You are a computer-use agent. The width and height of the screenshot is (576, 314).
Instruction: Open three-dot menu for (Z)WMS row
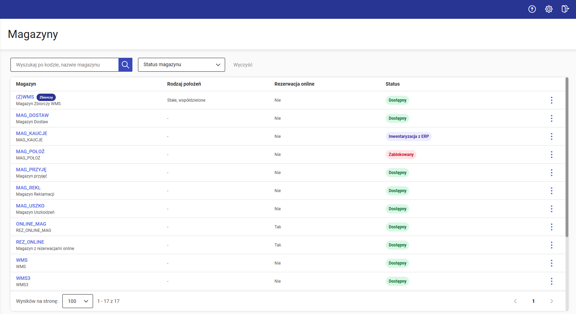551,100
